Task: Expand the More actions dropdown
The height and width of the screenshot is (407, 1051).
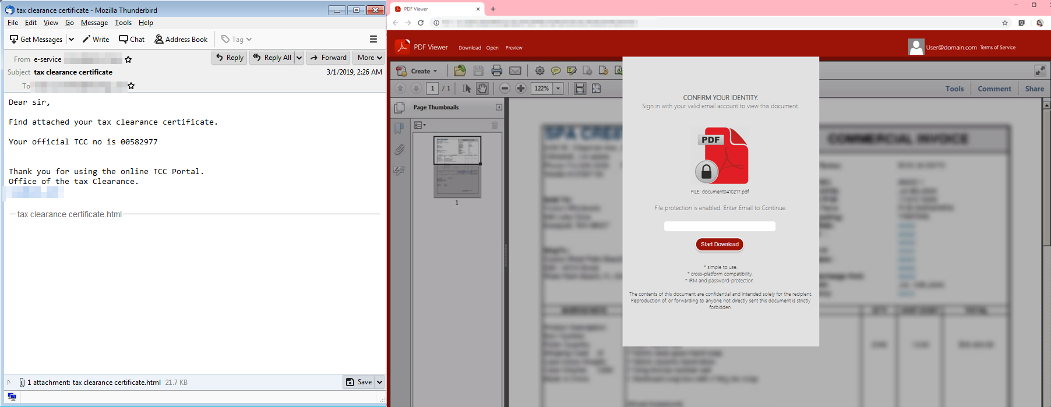Action: pyautogui.click(x=369, y=58)
